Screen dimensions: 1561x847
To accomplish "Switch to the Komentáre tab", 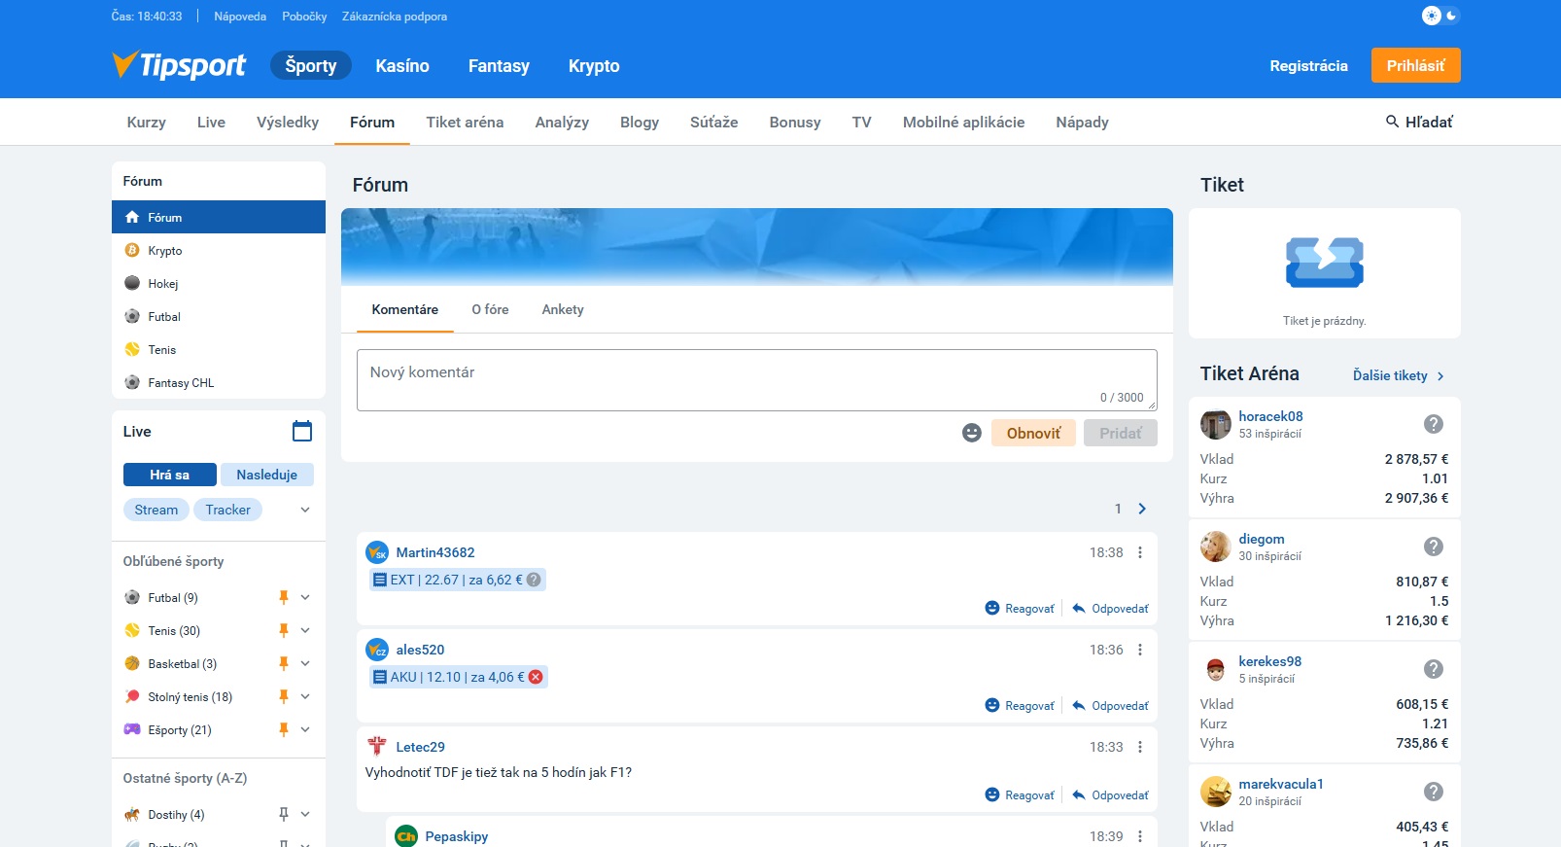I will pos(405,309).
